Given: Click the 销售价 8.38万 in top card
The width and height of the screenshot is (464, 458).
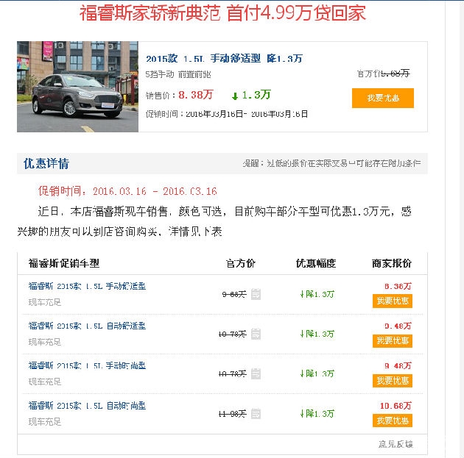Looking at the screenshot, I should tap(179, 95).
